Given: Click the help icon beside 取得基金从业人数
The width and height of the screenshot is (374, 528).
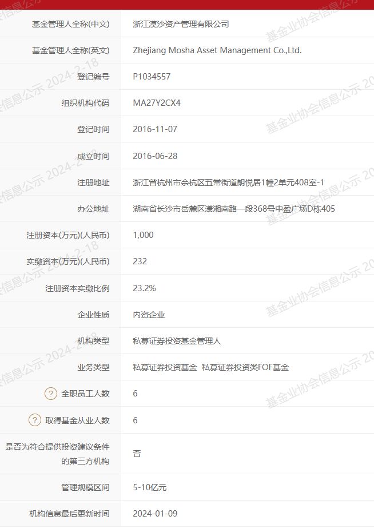Looking at the screenshot, I should click(x=35, y=420).
